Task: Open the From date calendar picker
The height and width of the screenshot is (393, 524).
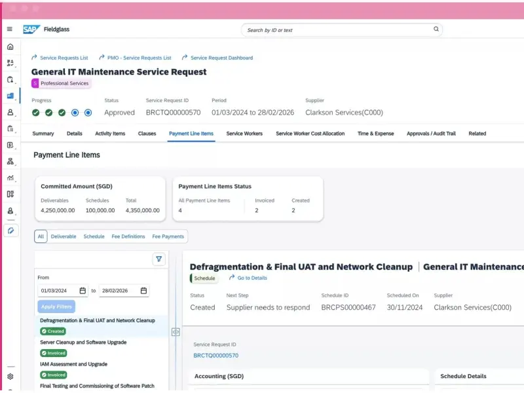Action: pyautogui.click(x=83, y=291)
